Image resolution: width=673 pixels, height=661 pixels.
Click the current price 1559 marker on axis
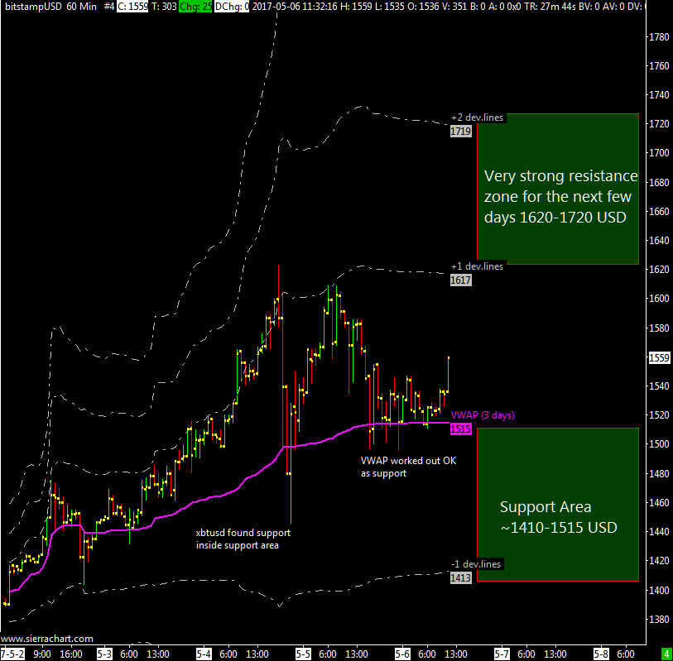pyautogui.click(x=659, y=358)
